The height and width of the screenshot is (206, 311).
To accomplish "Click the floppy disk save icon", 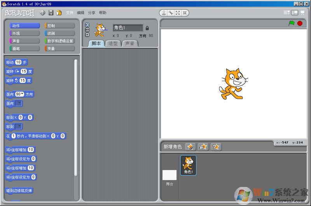I will [x=51, y=13].
